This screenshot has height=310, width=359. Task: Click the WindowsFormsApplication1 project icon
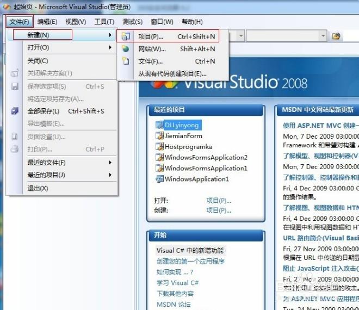point(159,168)
